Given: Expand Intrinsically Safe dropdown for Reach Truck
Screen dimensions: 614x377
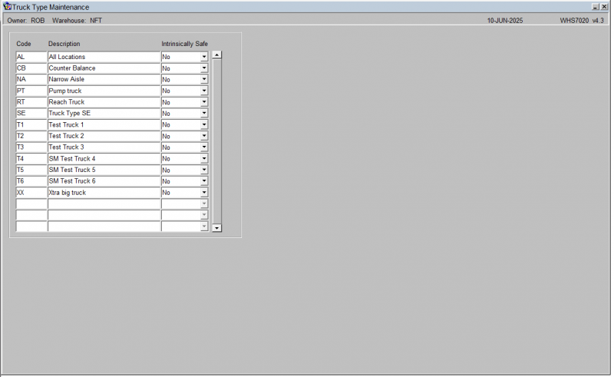Looking at the screenshot, I should point(204,102).
